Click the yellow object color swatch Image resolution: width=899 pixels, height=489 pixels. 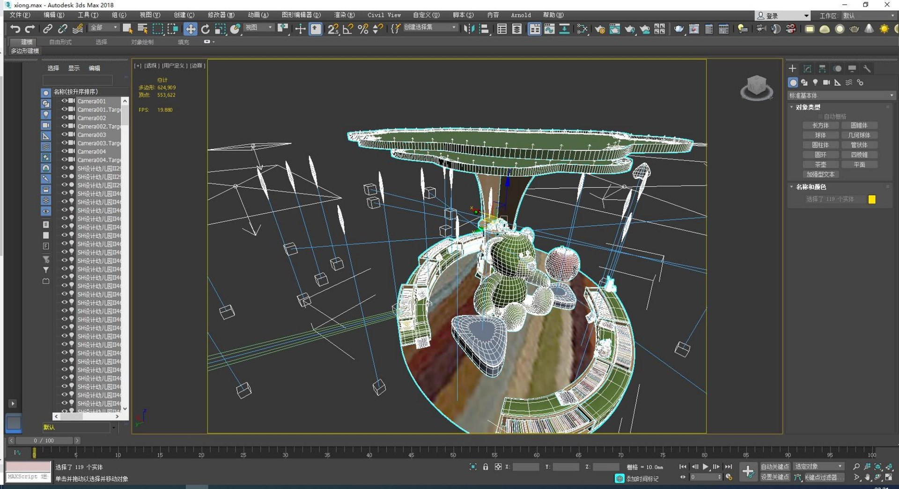[872, 200]
